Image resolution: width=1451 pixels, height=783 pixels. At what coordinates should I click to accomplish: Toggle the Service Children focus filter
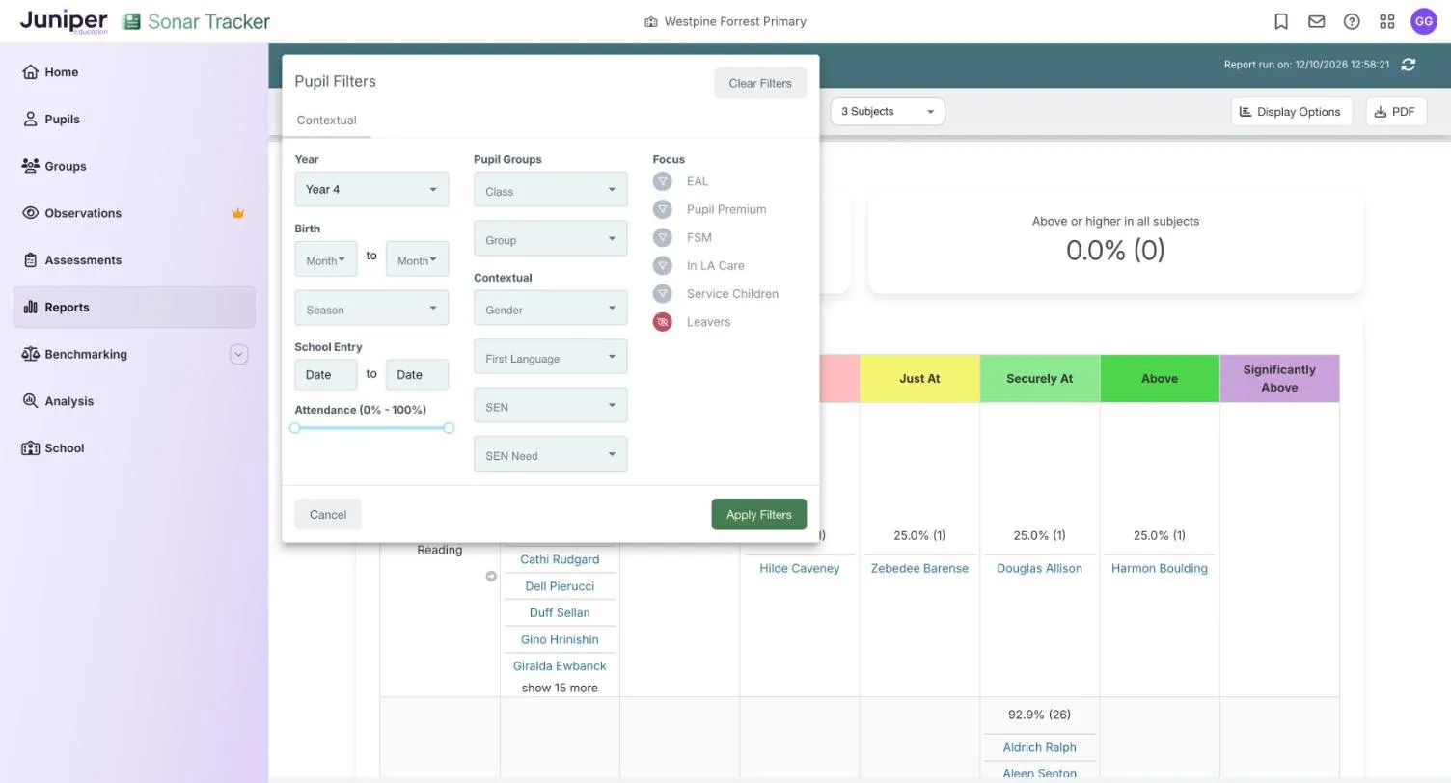click(x=662, y=294)
